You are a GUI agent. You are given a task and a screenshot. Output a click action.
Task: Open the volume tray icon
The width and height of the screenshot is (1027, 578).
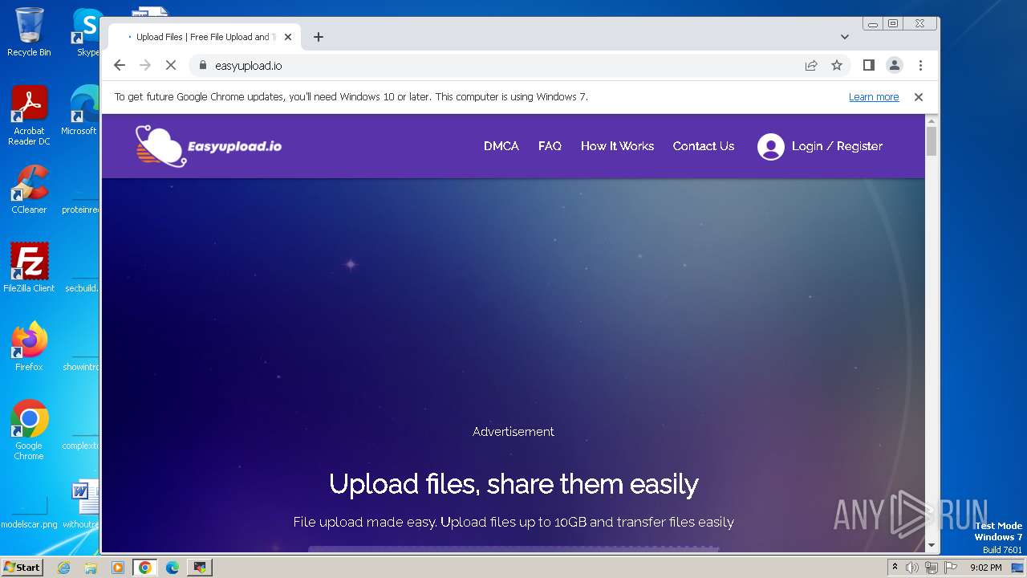911,568
